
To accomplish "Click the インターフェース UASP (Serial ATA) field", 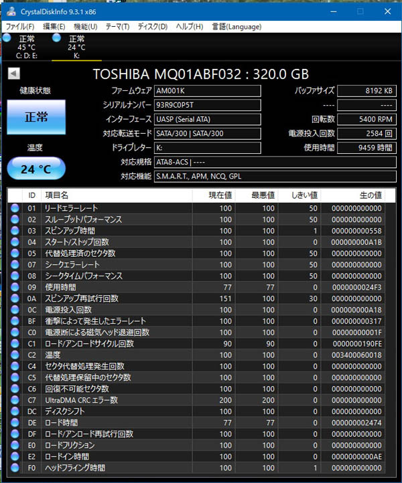I will [207, 119].
